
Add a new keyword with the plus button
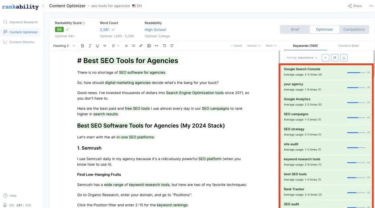[x=325, y=57]
